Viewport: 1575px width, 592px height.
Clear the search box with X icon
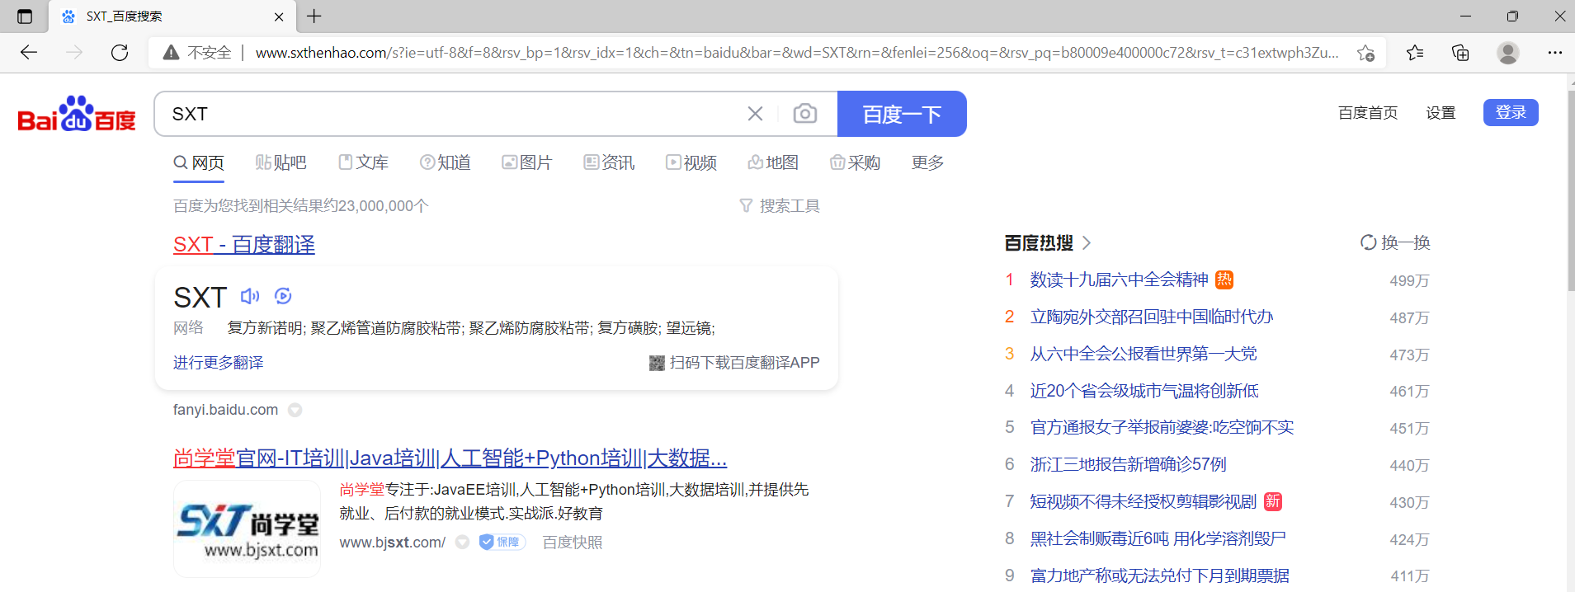pos(755,114)
